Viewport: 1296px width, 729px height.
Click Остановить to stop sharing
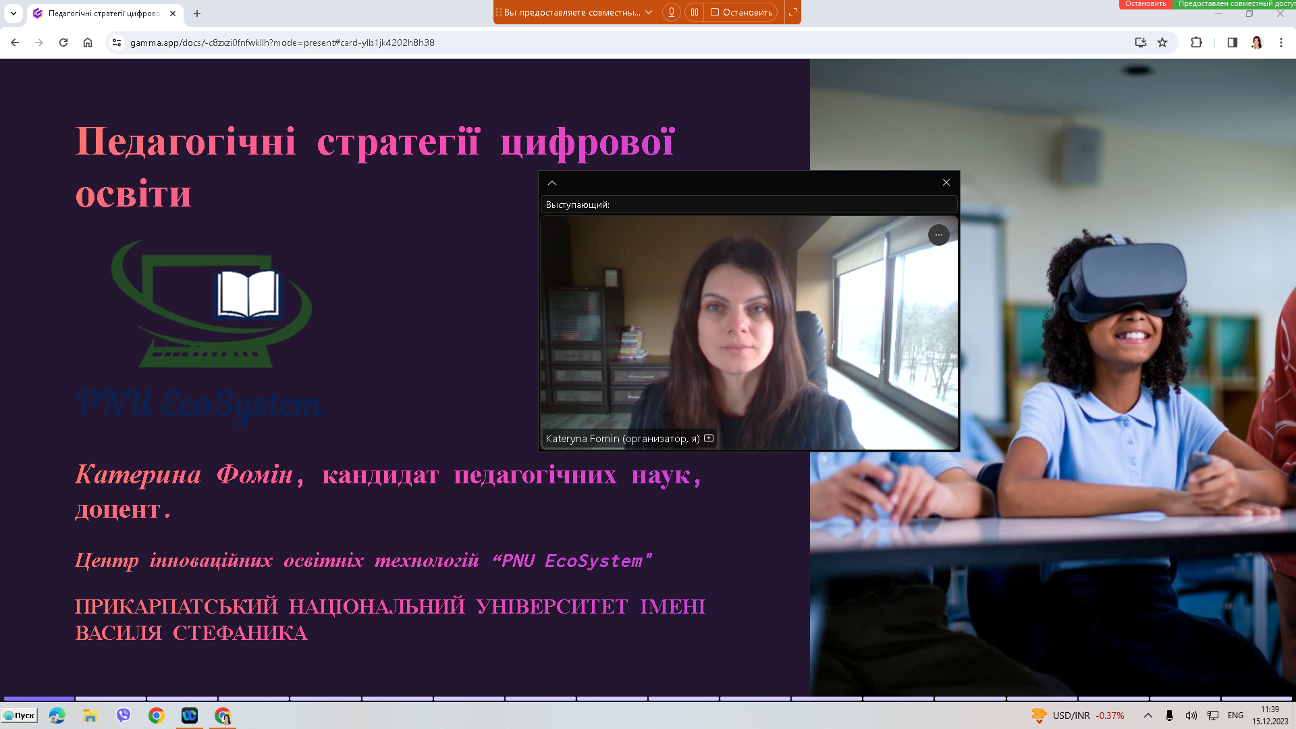pos(741,12)
